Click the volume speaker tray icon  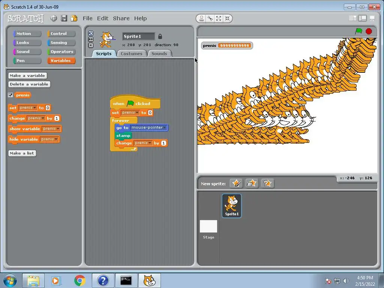point(346,281)
